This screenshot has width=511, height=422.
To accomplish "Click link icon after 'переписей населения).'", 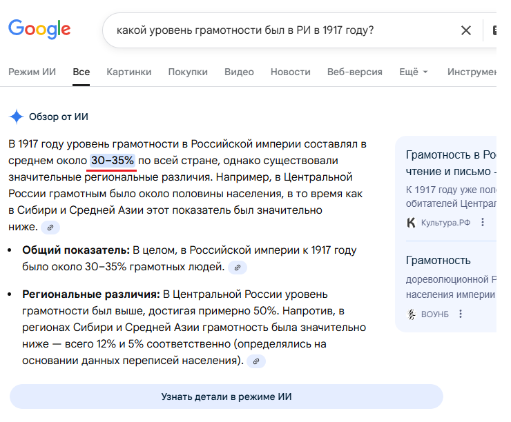I will tap(256, 361).
